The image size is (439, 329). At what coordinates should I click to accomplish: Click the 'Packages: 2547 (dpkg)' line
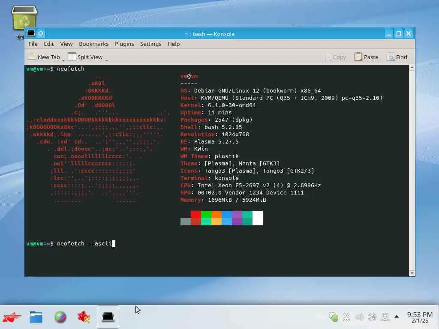point(216,120)
